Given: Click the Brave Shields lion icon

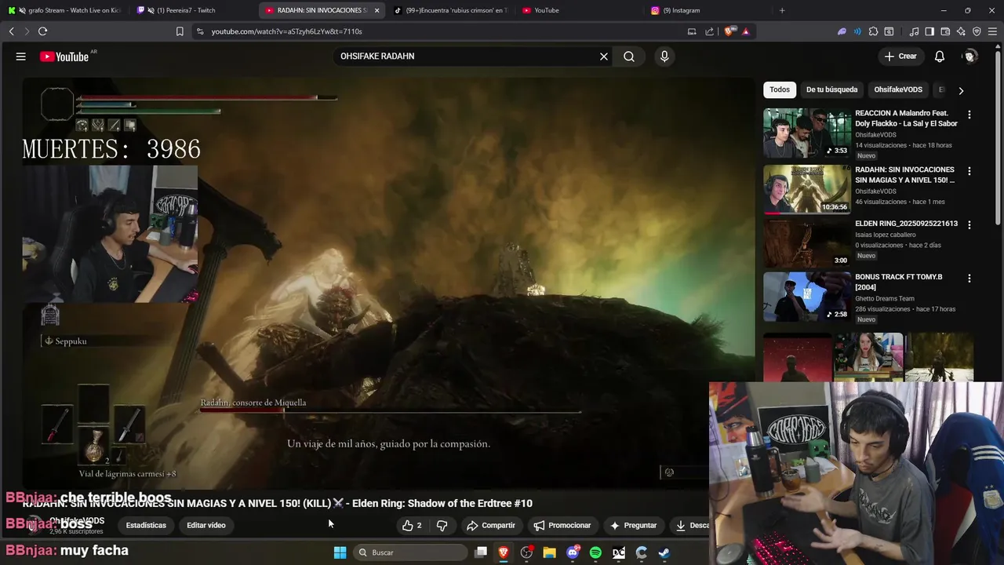Looking at the screenshot, I should (x=729, y=31).
